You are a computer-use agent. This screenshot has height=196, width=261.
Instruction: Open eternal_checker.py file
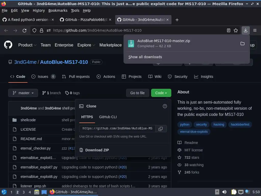35,148
